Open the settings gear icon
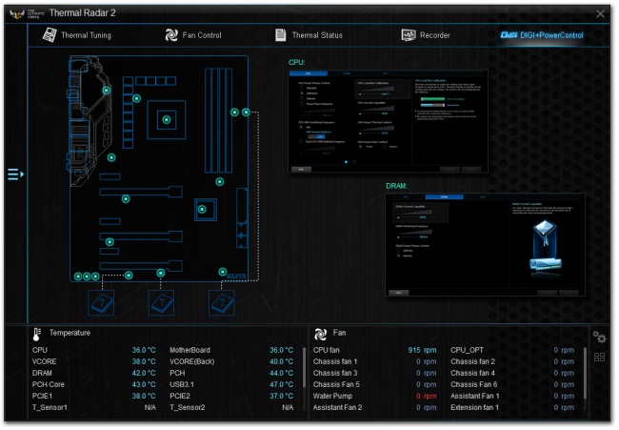The height and width of the screenshot is (430, 619). (x=599, y=338)
